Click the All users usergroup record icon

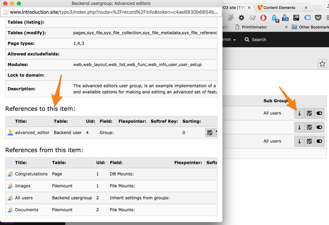pos(10,198)
